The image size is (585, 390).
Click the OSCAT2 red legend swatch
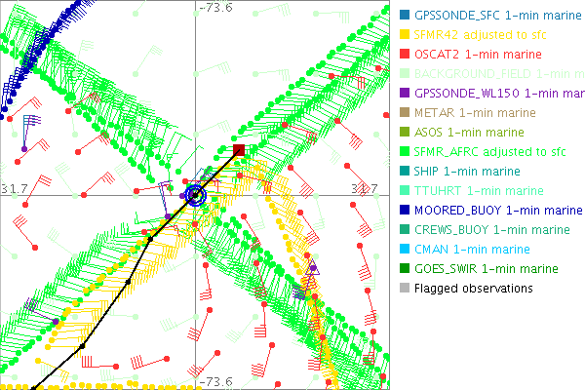pos(404,55)
